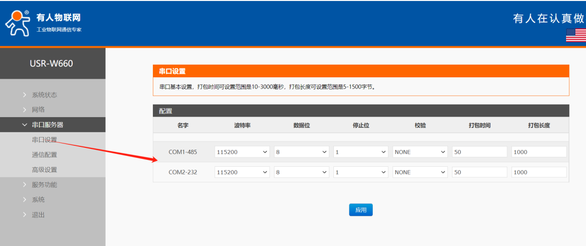This screenshot has height=246, width=586.
Task: Open COM1-485 baud rate dropdown
Action: tap(242, 152)
